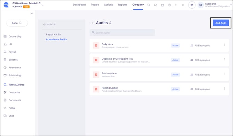Click the Paths sidebar icon
This screenshot has height=136, width=233.
point(5,108)
